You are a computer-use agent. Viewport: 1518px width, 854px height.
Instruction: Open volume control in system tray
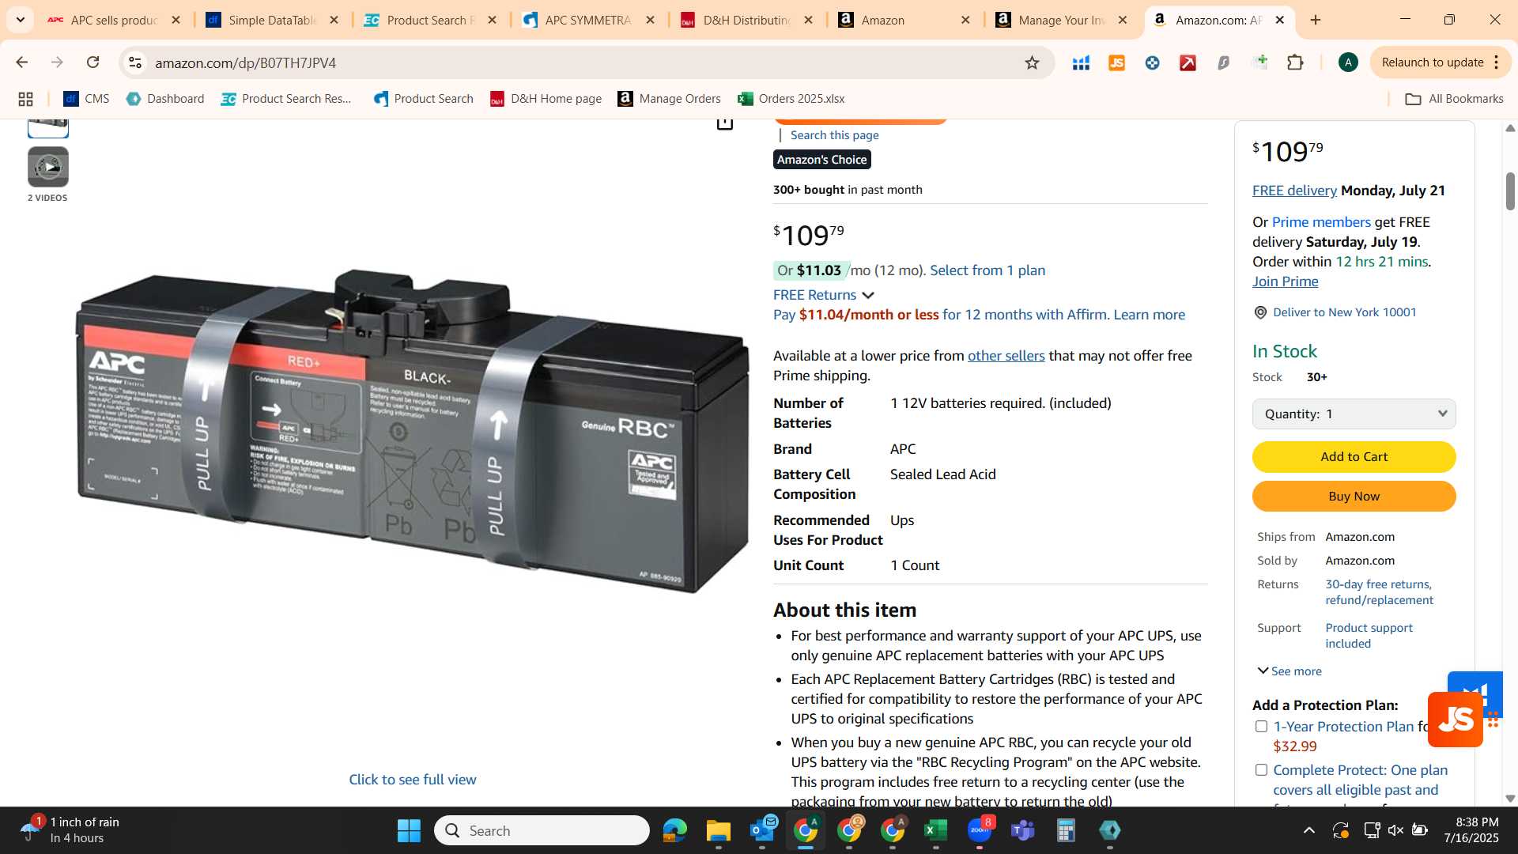[x=1395, y=830]
